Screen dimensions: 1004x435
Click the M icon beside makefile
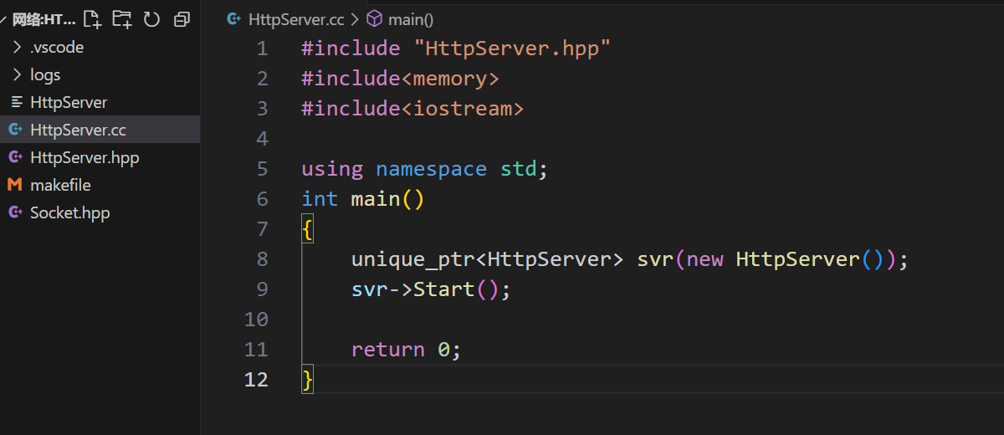click(15, 185)
